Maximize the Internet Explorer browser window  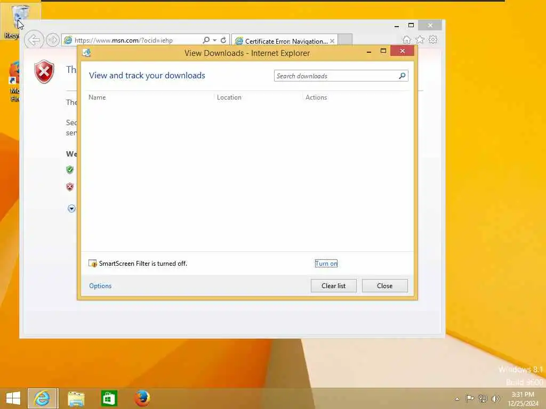point(411,26)
